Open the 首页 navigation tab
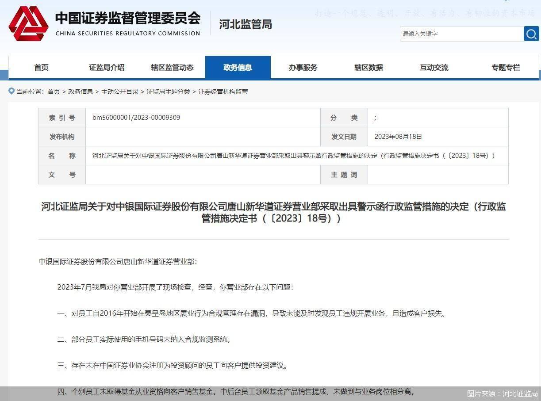Screen dimensions: 541x401 click(41, 68)
